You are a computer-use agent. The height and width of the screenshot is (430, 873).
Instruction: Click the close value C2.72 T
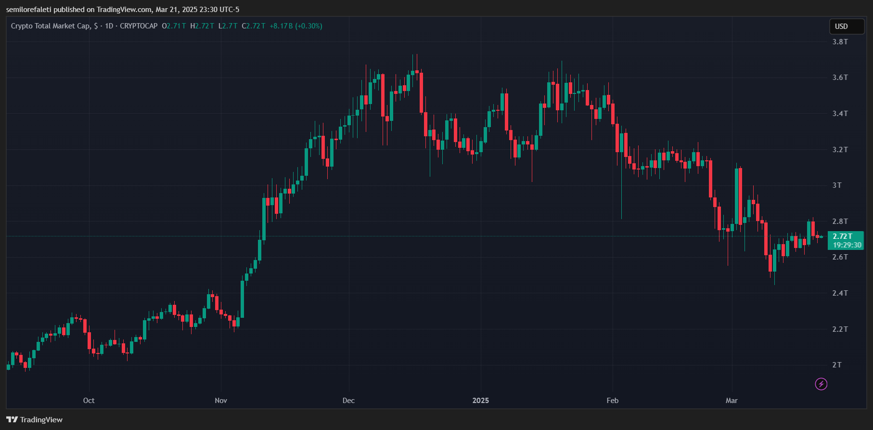click(x=254, y=26)
